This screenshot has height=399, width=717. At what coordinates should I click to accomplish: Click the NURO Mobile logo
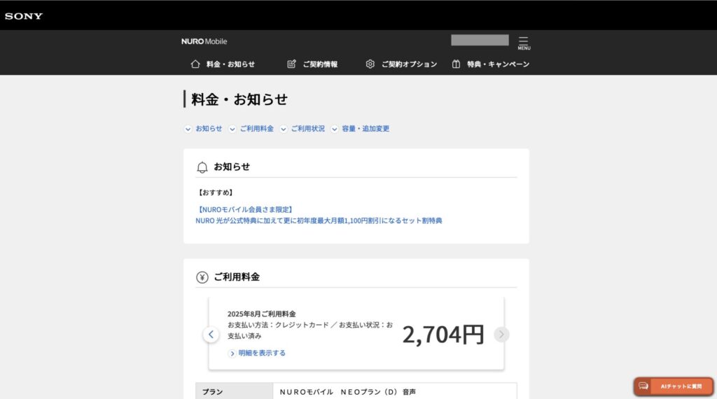(204, 41)
